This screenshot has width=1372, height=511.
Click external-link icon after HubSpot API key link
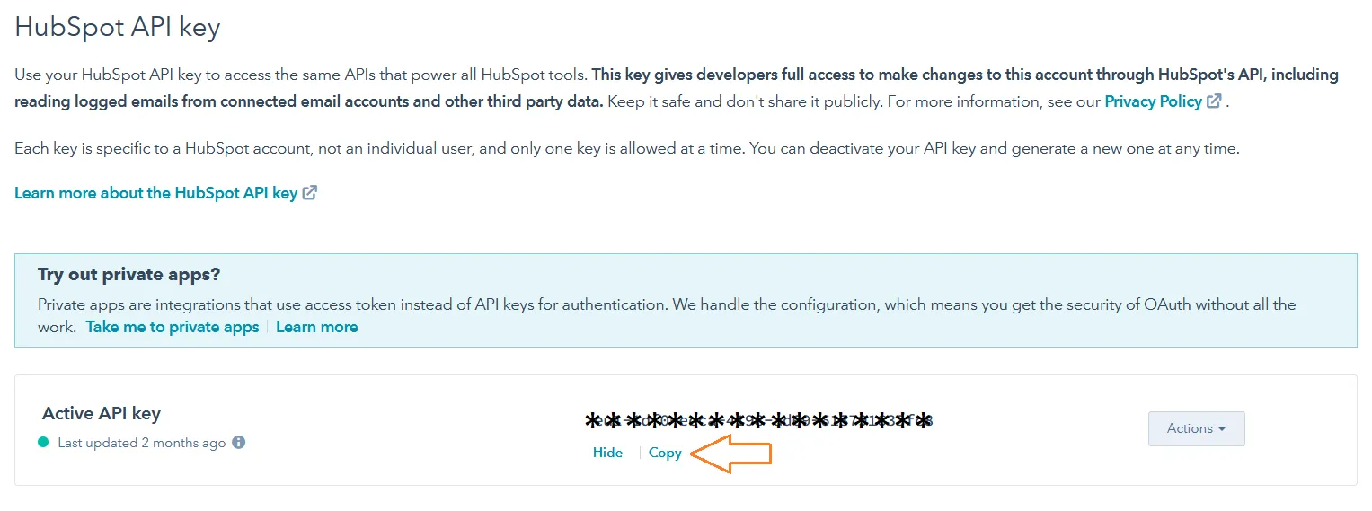309,192
